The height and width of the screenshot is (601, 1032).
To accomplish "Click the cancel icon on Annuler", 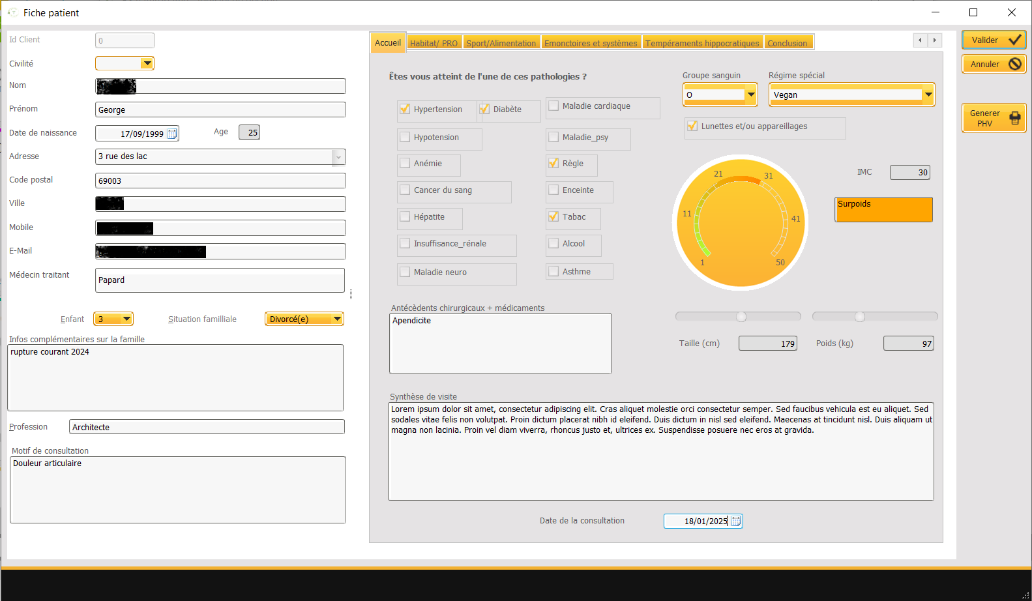I will coord(1014,64).
